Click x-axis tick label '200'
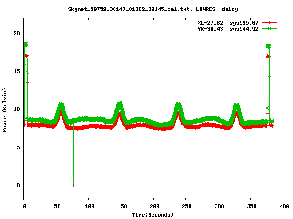This screenshot has width=293, height=219. pyautogui.click(x=155, y=206)
